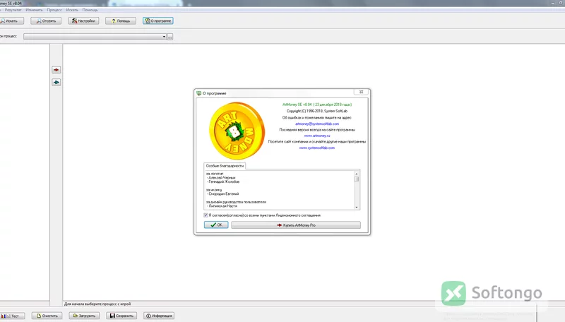
Task: Open the Результат menu
Action: tap(13, 10)
